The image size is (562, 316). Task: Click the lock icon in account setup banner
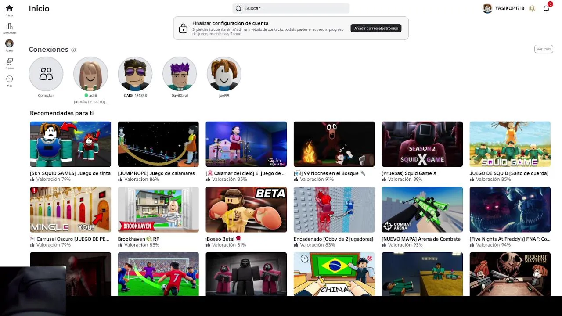point(183,29)
